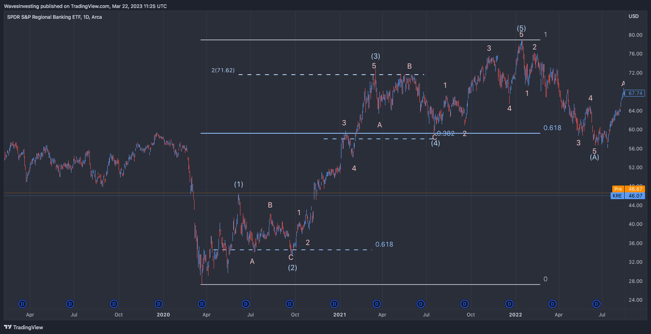Select the wave (1) label
Viewport: 651px width, 334px height.
point(238,184)
